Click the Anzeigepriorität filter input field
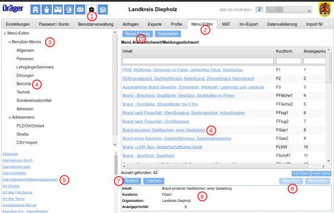 point(315,61)
